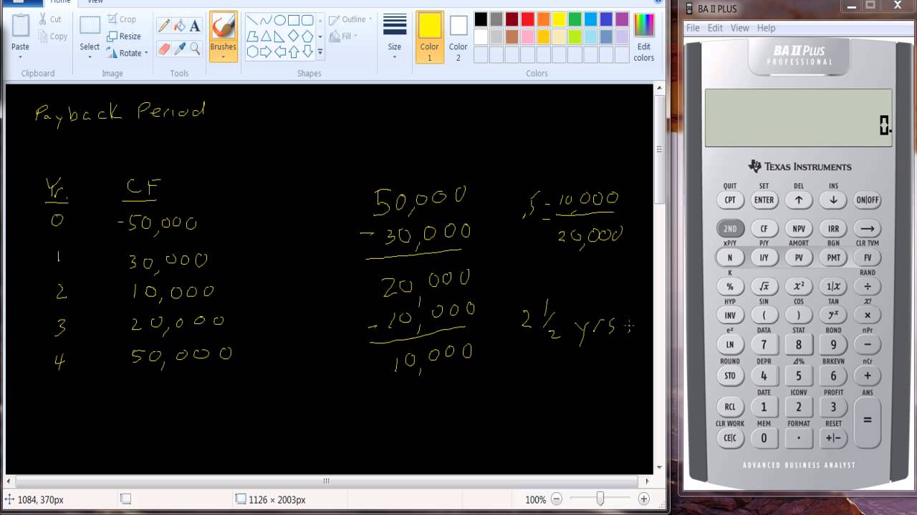Click the Resize button

(124, 36)
